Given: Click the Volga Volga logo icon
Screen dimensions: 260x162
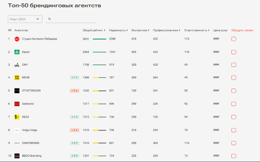Looking at the screenshot, I should pyautogui.click(x=17, y=130).
